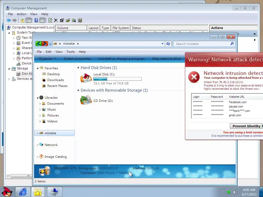
Task: Click the green network tray icon
Action: click(229, 192)
